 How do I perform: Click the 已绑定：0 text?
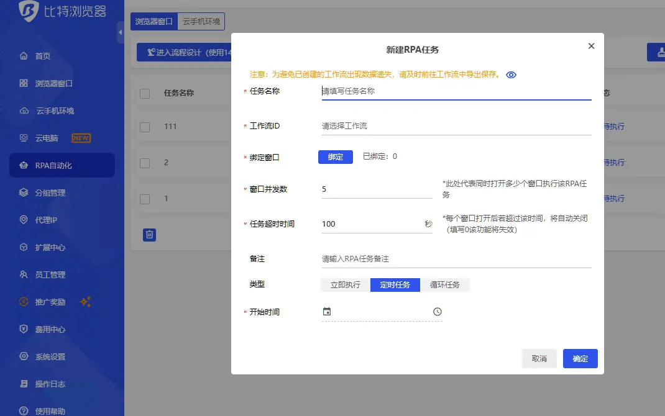pos(380,156)
